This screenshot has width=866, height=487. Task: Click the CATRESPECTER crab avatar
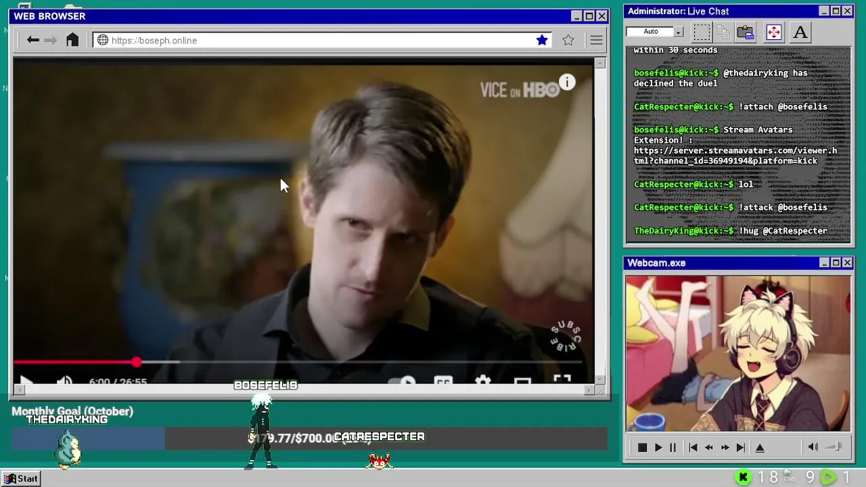click(x=380, y=461)
